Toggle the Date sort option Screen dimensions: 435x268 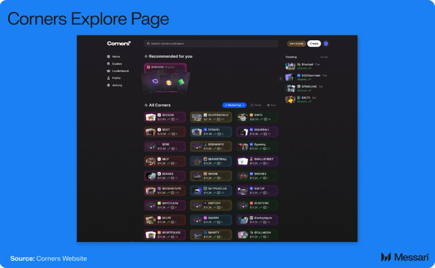click(x=271, y=105)
